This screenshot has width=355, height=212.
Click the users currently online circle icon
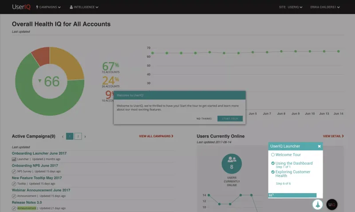point(232,164)
